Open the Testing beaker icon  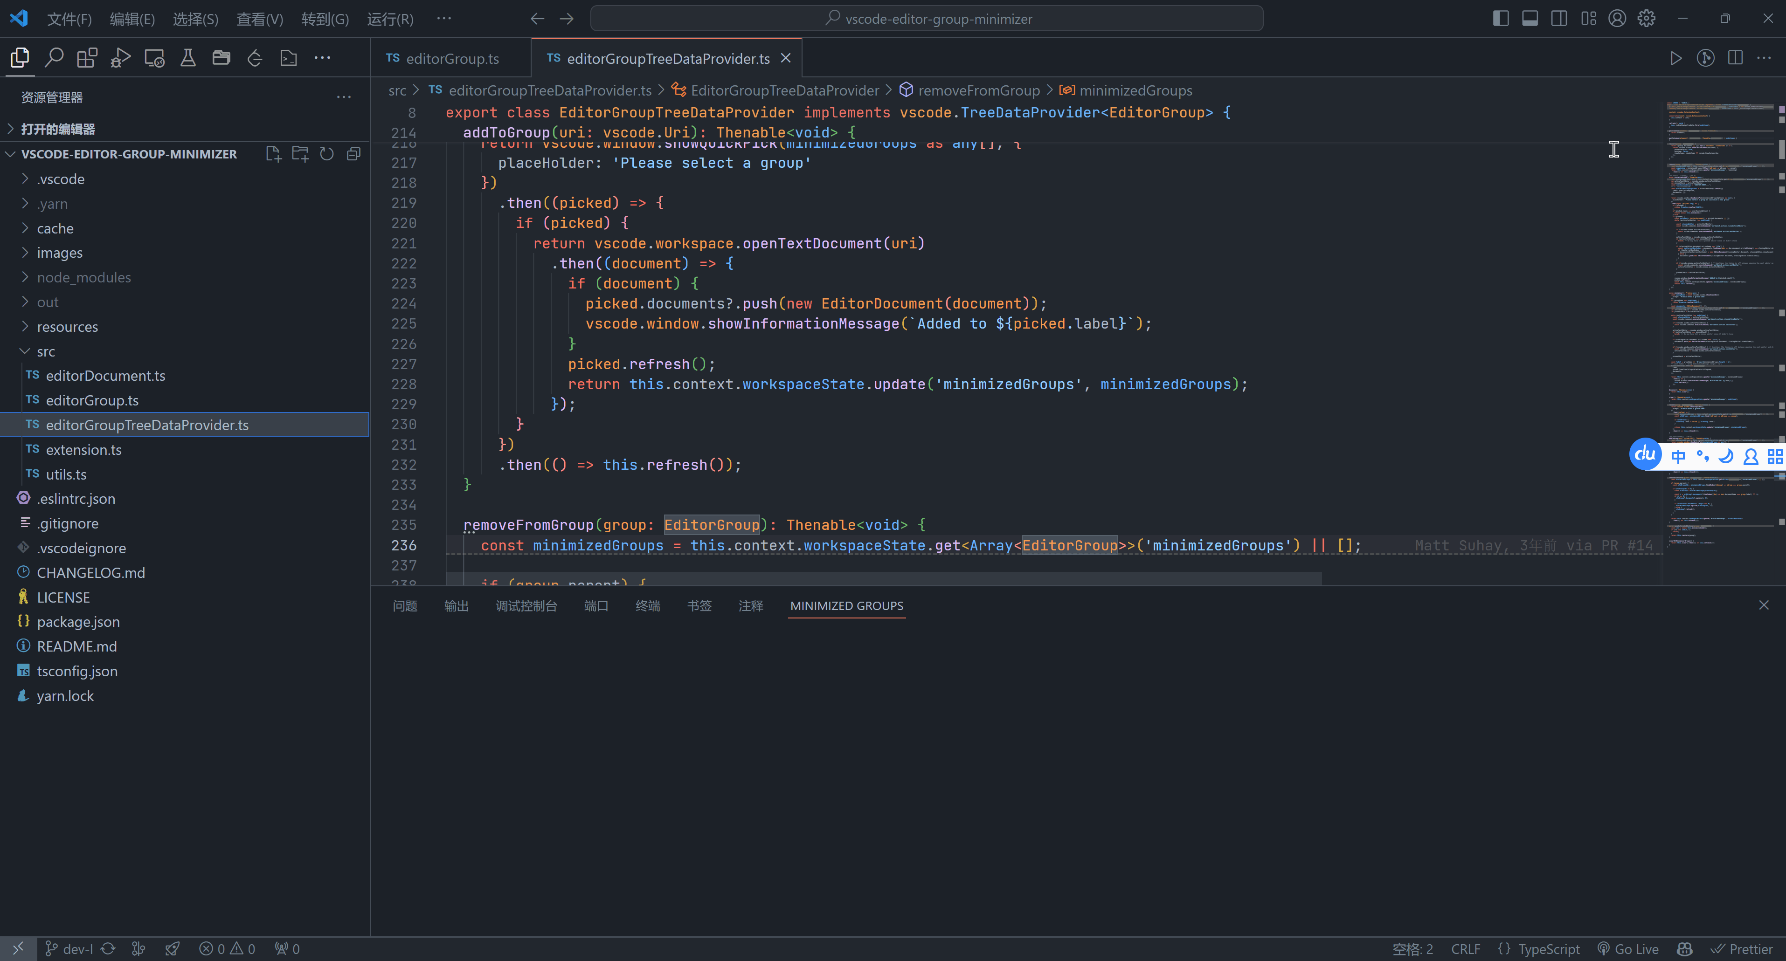[x=187, y=57]
